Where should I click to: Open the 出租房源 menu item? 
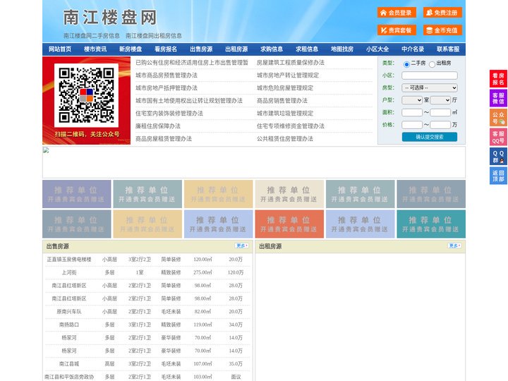[x=236, y=49]
